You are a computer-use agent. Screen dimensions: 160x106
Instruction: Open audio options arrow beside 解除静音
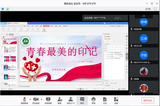tap(30, 99)
